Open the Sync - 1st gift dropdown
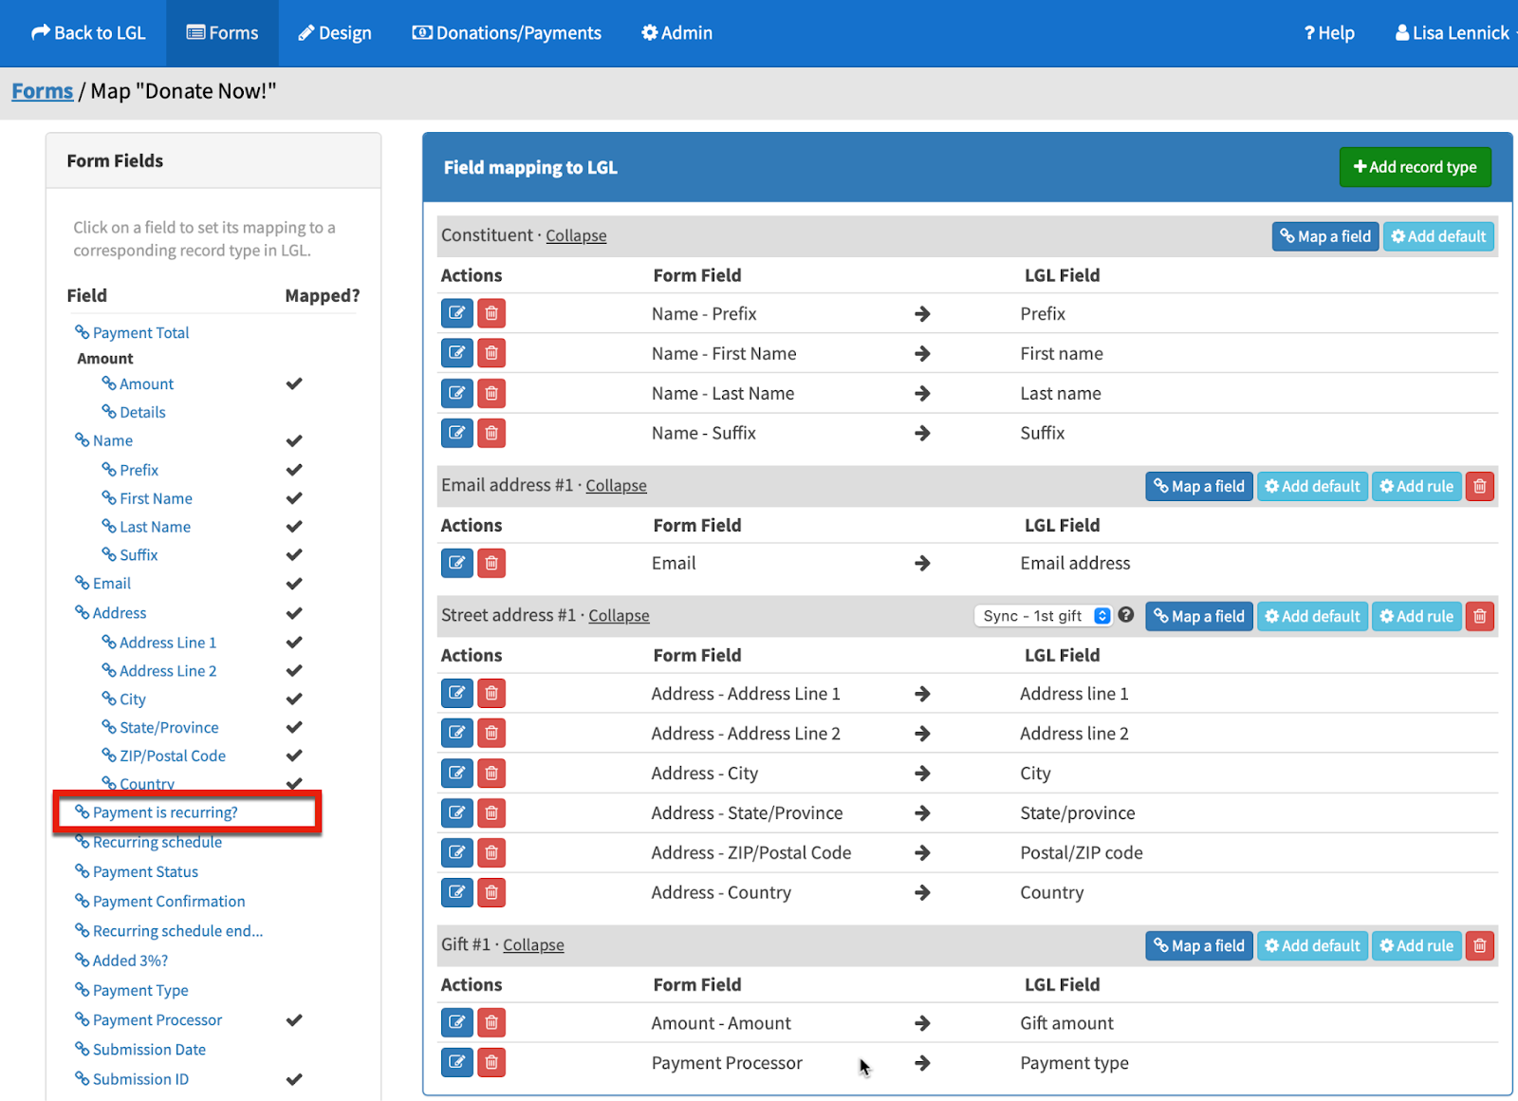 (1042, 616)
